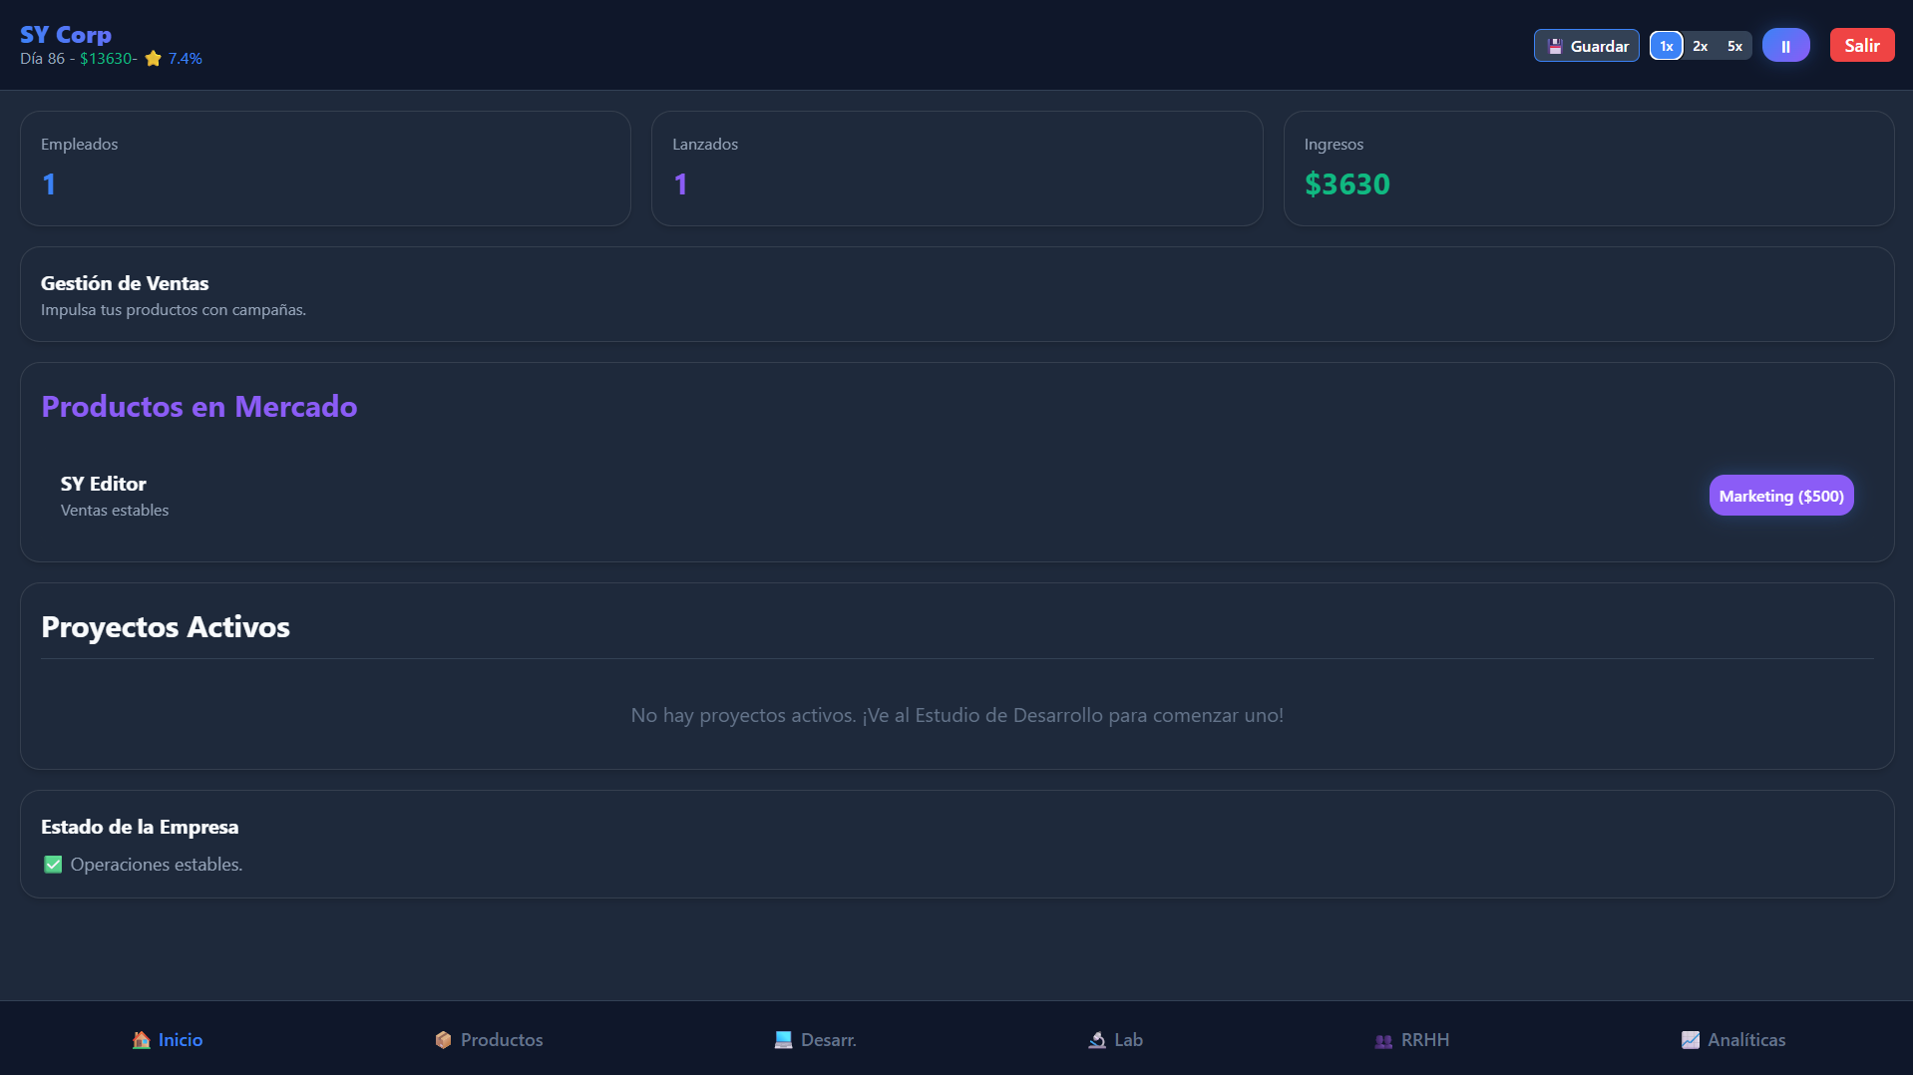The width and height of the screenshot is (1913, 1075).
Task: Go to the Analíticas tab
Action: [x=1733, y=1040]
